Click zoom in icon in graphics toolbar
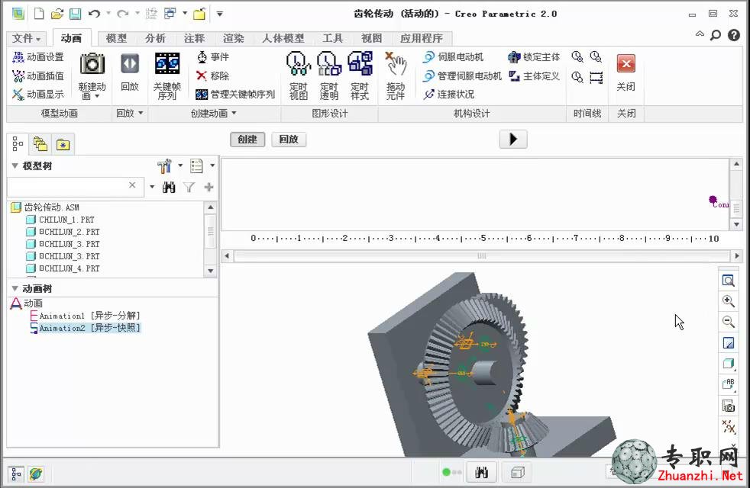This screenshot has width=750, height=488. click(728, 301)
